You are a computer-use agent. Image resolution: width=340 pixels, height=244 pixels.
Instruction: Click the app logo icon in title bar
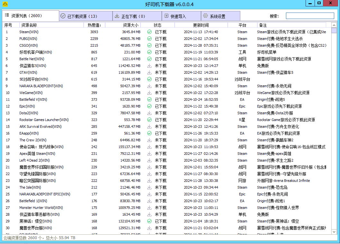(x=5, y=4)
